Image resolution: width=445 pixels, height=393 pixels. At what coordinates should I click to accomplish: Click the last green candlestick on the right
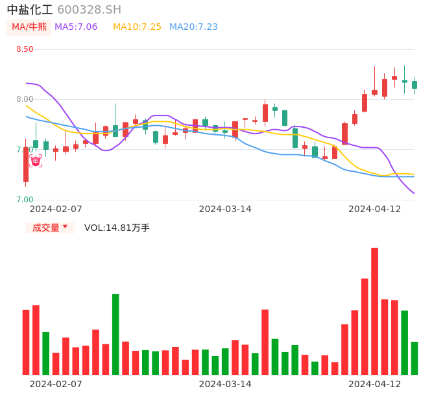pyautogui.click(x=415, y=84)
